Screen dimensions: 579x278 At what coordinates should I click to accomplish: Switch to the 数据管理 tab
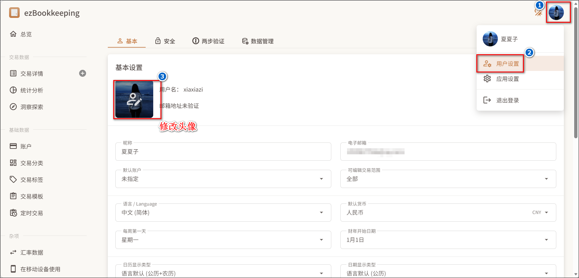(x=258, y=41)
